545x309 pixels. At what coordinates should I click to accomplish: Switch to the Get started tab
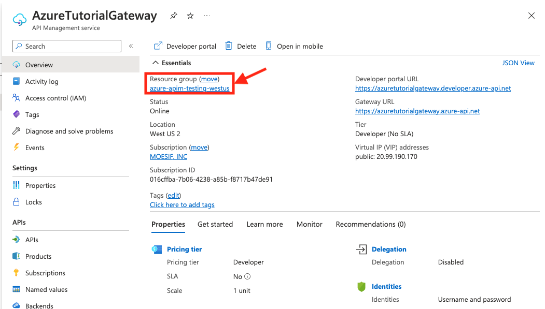coord(215,224)
